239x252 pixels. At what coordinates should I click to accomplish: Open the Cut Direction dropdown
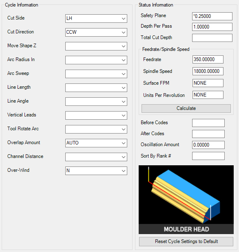(x=96, y=32)
